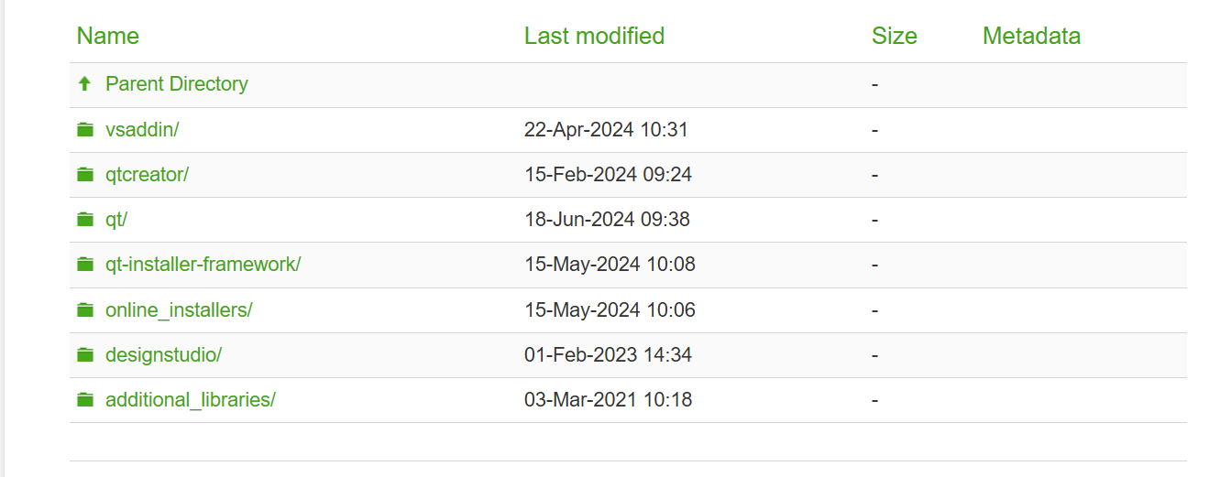Select the folder icon beside qt/
1209x477 pixels.
[x=85, y=220]
